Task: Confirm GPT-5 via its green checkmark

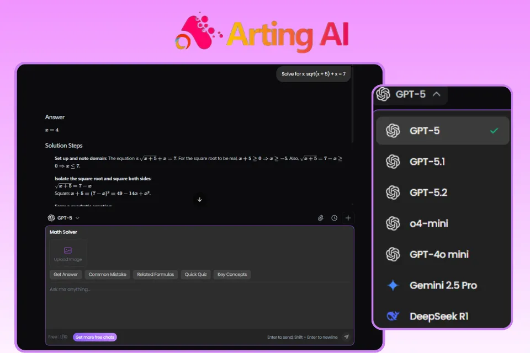Action: pos(495,131)
